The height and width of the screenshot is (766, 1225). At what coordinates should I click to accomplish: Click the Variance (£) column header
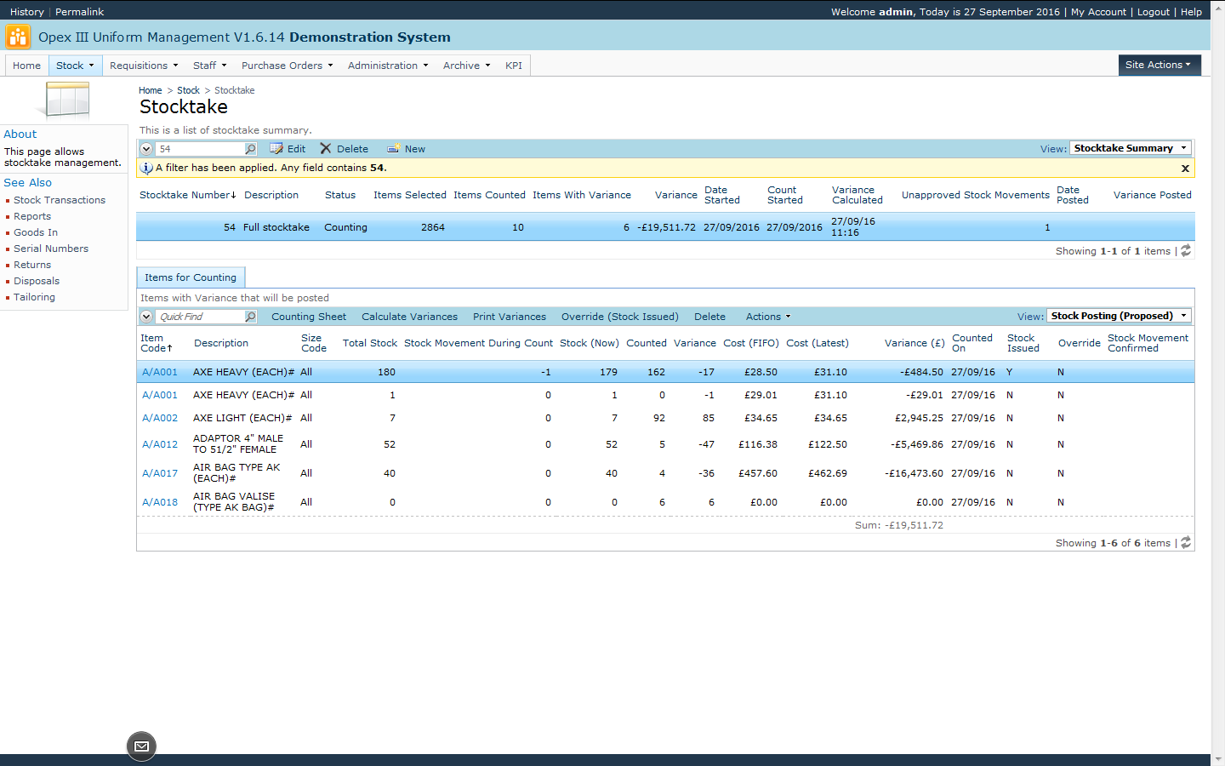pos(914,343)
